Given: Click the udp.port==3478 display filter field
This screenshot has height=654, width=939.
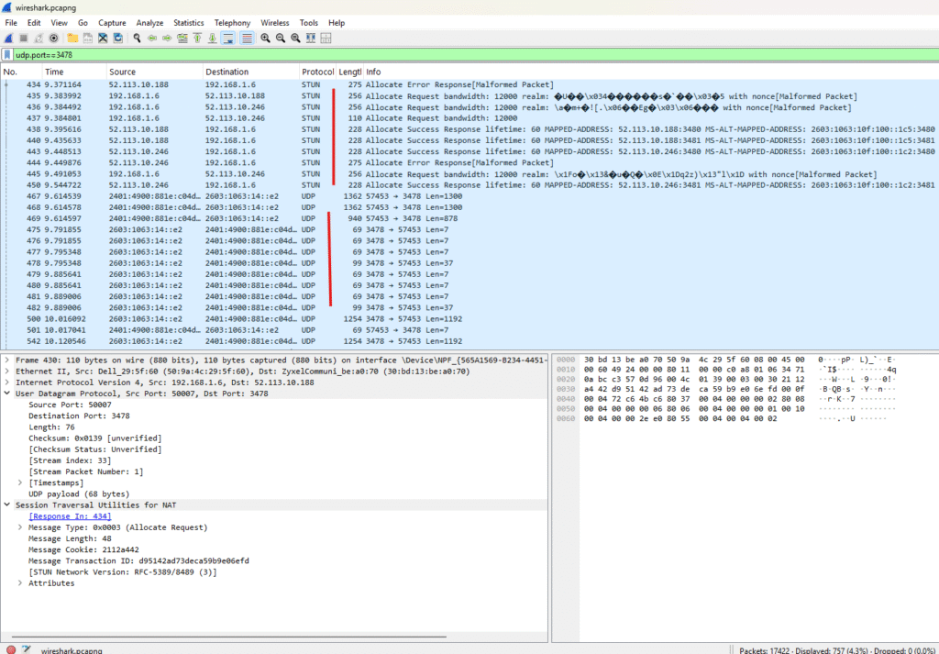Looking at the screenshot, I should click(x=458, y=55).
